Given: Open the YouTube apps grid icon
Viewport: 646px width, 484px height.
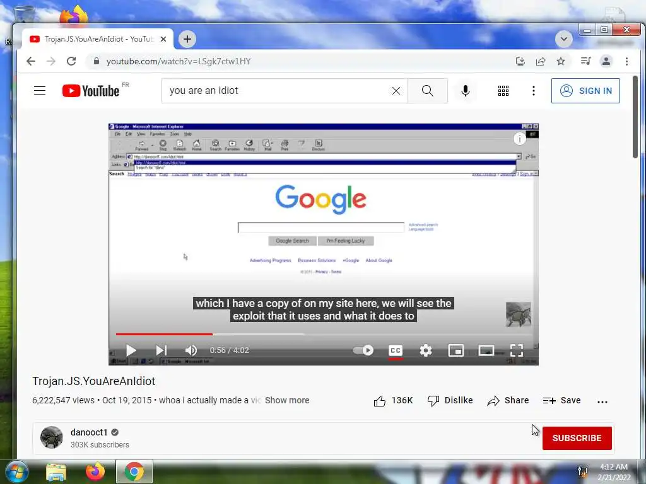Looking at the screenshot, I should coord(503,91).
